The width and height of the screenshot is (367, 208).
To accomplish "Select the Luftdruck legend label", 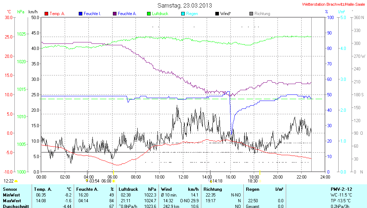I will point(160,14).
